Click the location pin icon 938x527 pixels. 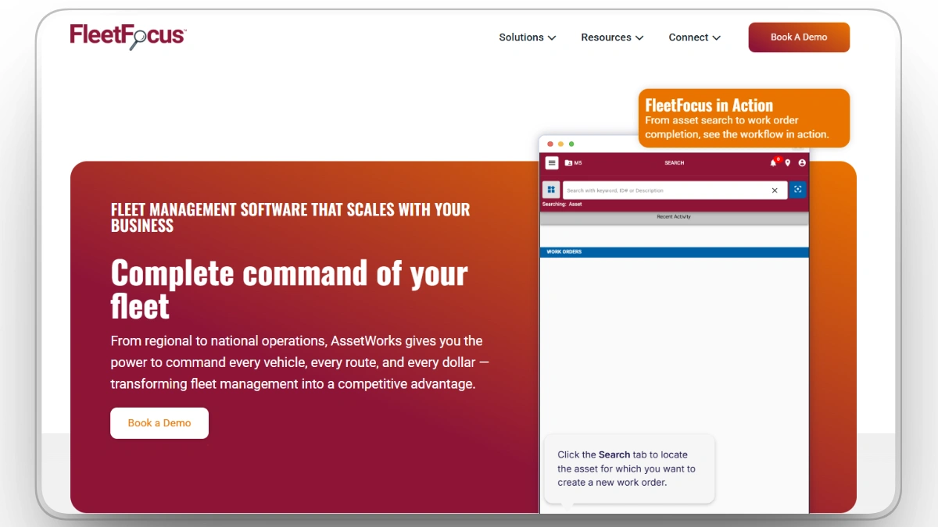(x=788, y=163)
